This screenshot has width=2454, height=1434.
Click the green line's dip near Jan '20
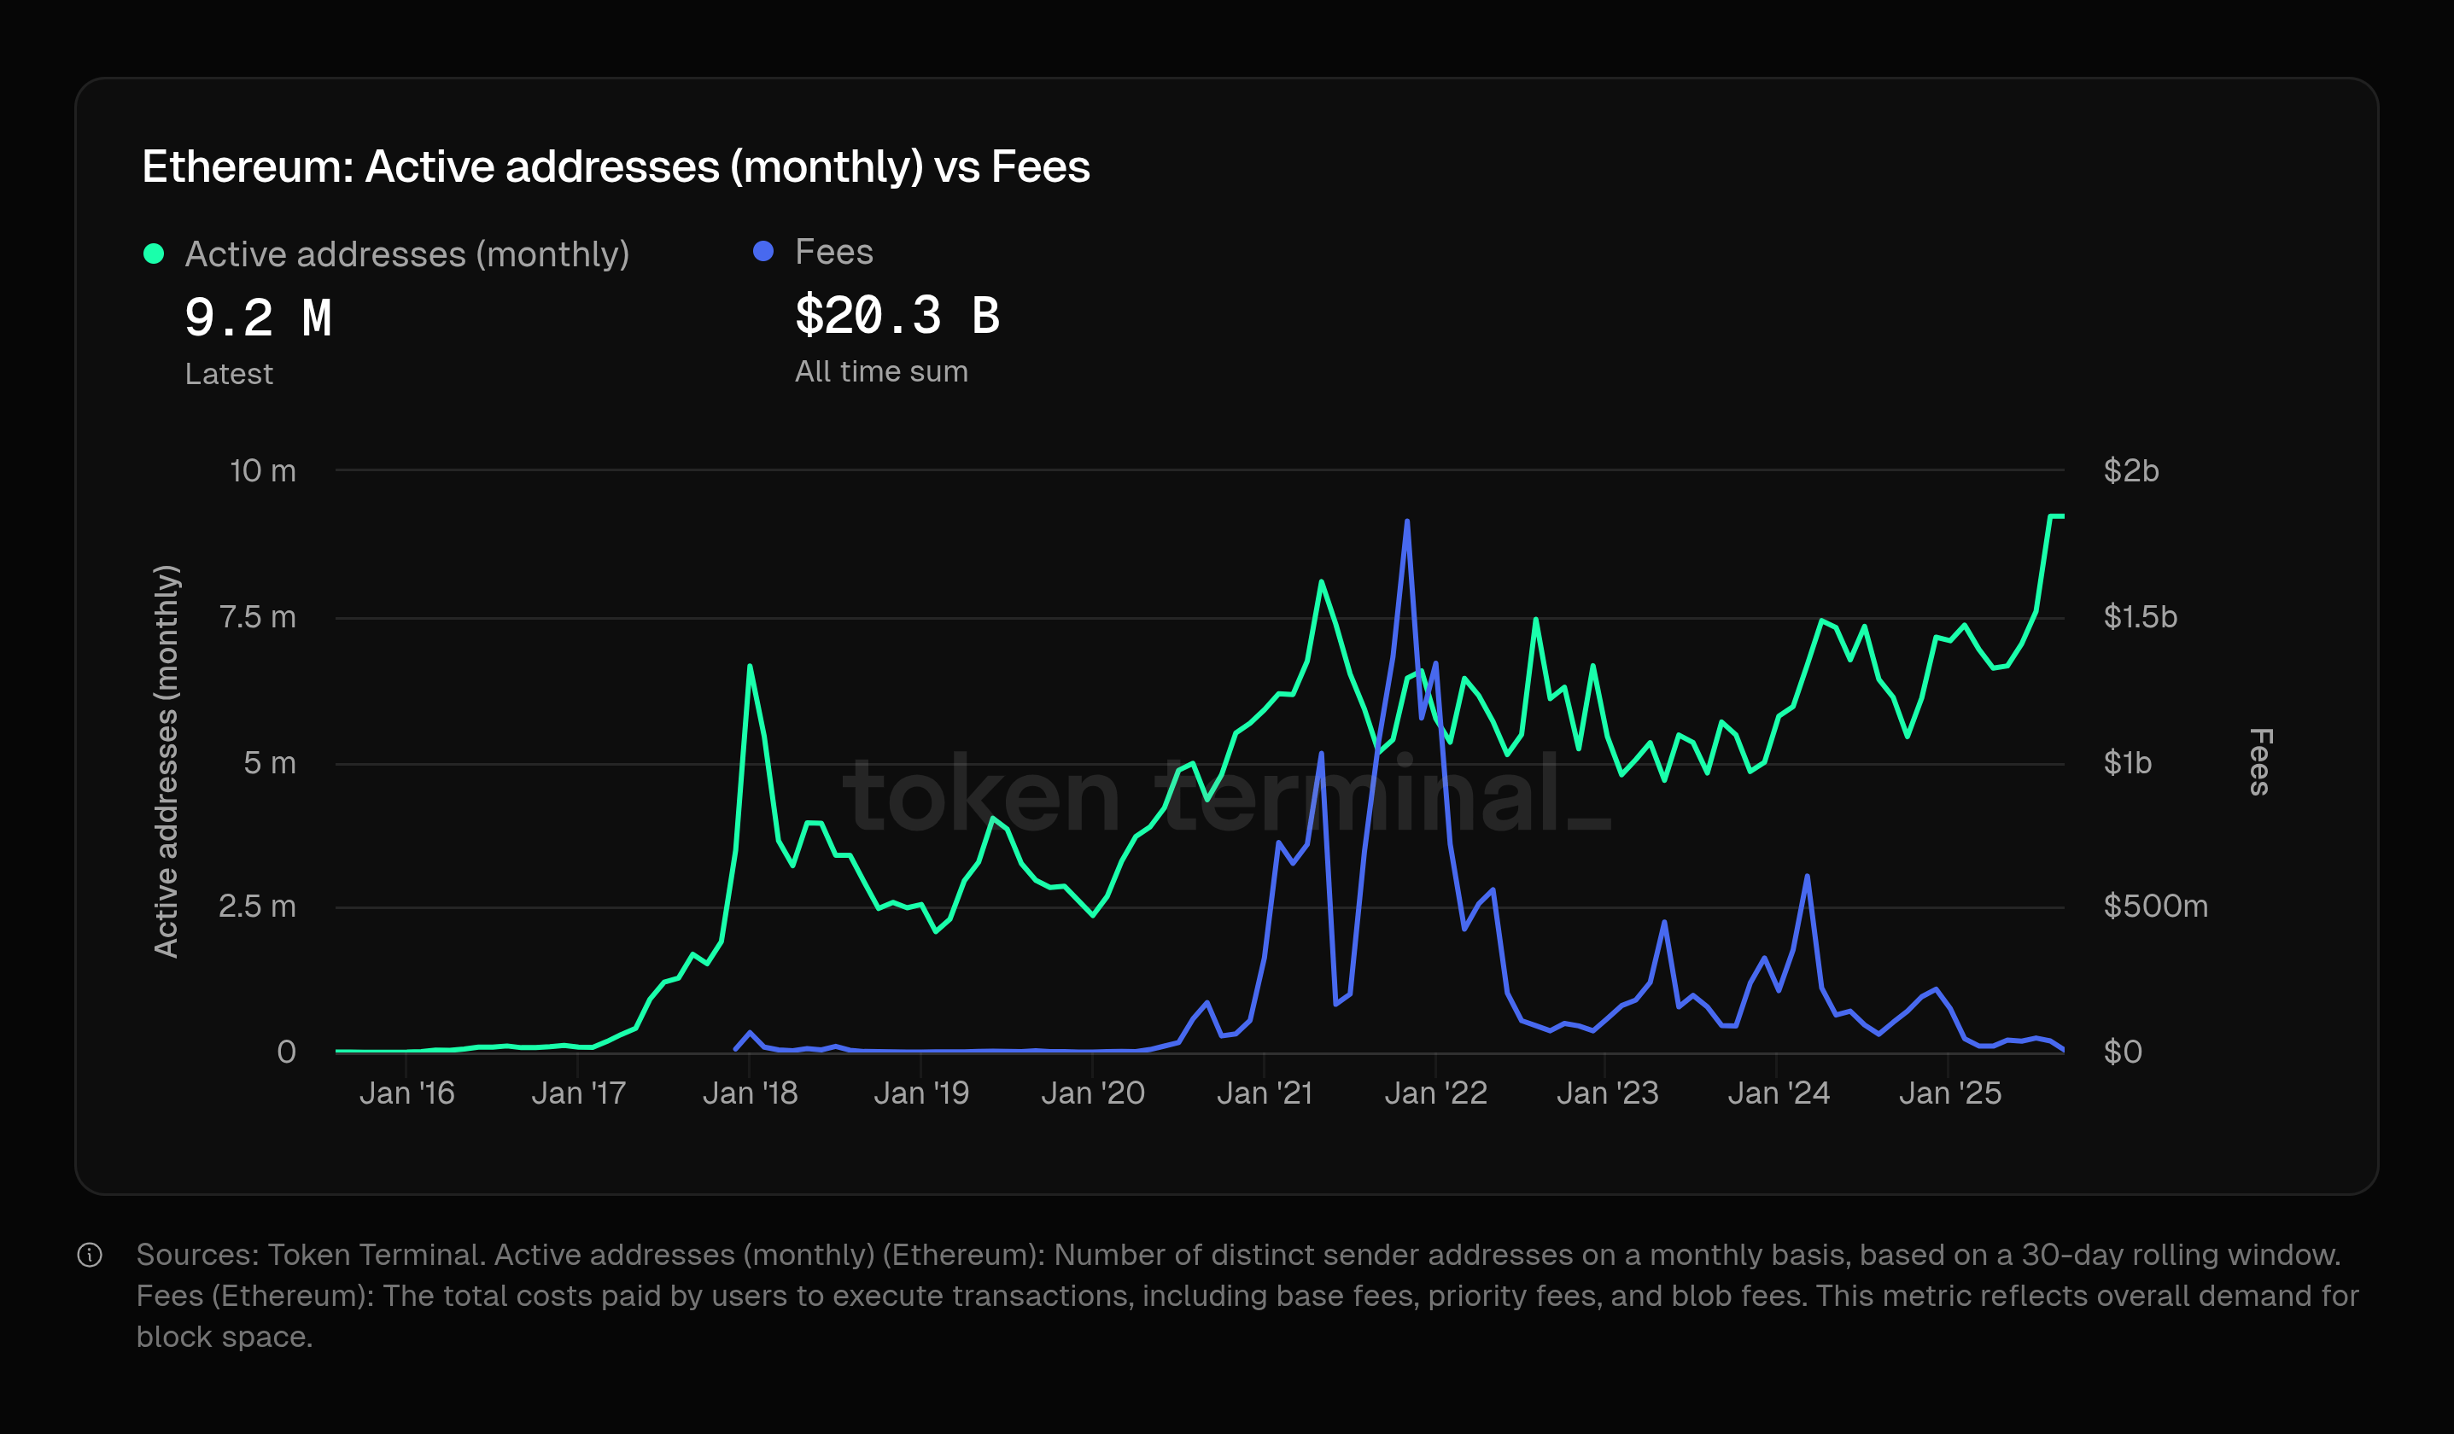(x=1093, y=915)
